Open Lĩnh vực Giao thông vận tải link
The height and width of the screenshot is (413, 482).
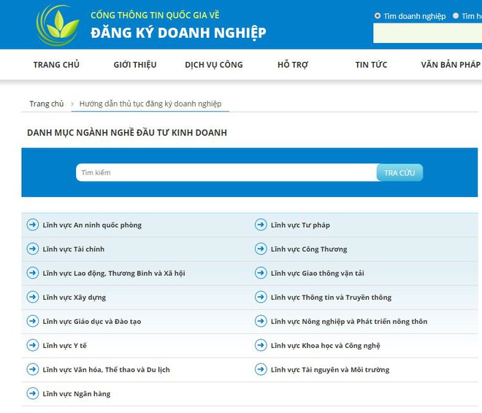coord(317,274)
